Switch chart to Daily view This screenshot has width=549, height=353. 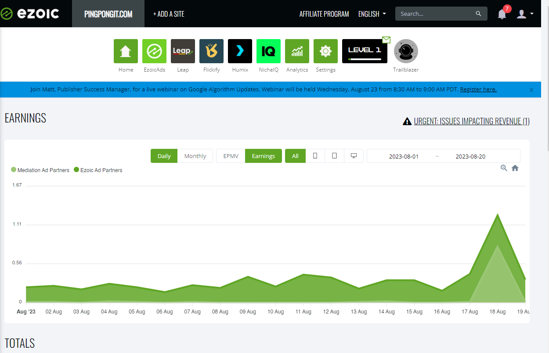coord(164,156)
